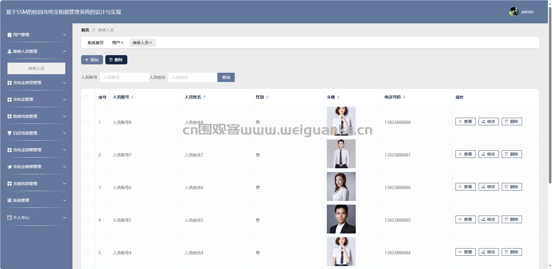
Task: Click the 人员姓名 search input field
Action: point(193,77)
